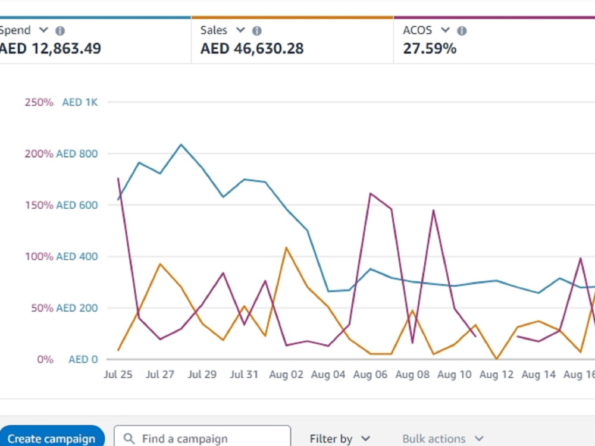Click the Jul 25 date marker on axis
595x446 pixels.
click(x=118, y=374)
